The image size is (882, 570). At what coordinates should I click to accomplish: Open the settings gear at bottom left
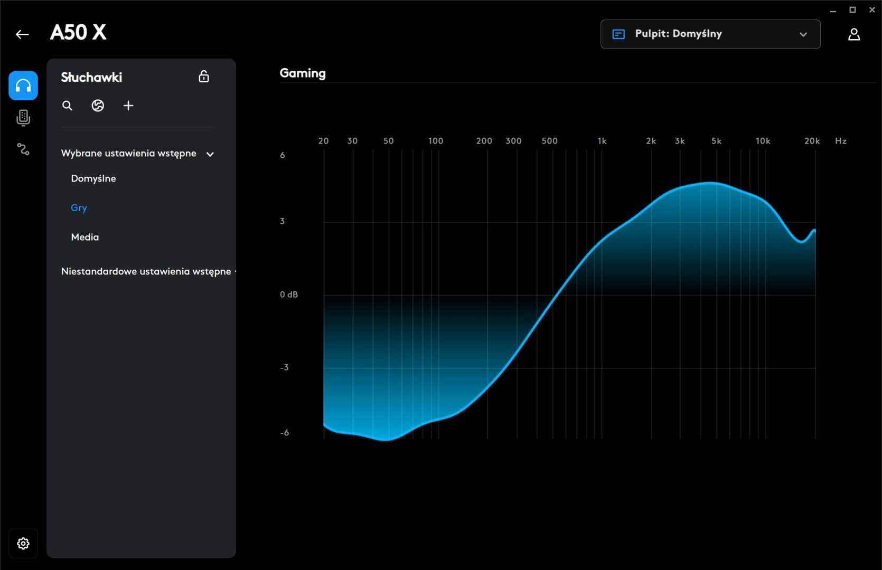point(23,543)
